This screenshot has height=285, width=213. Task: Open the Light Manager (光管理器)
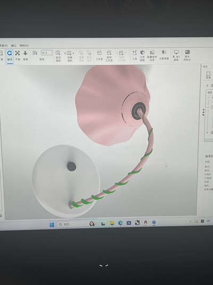(x=164, y=55)
